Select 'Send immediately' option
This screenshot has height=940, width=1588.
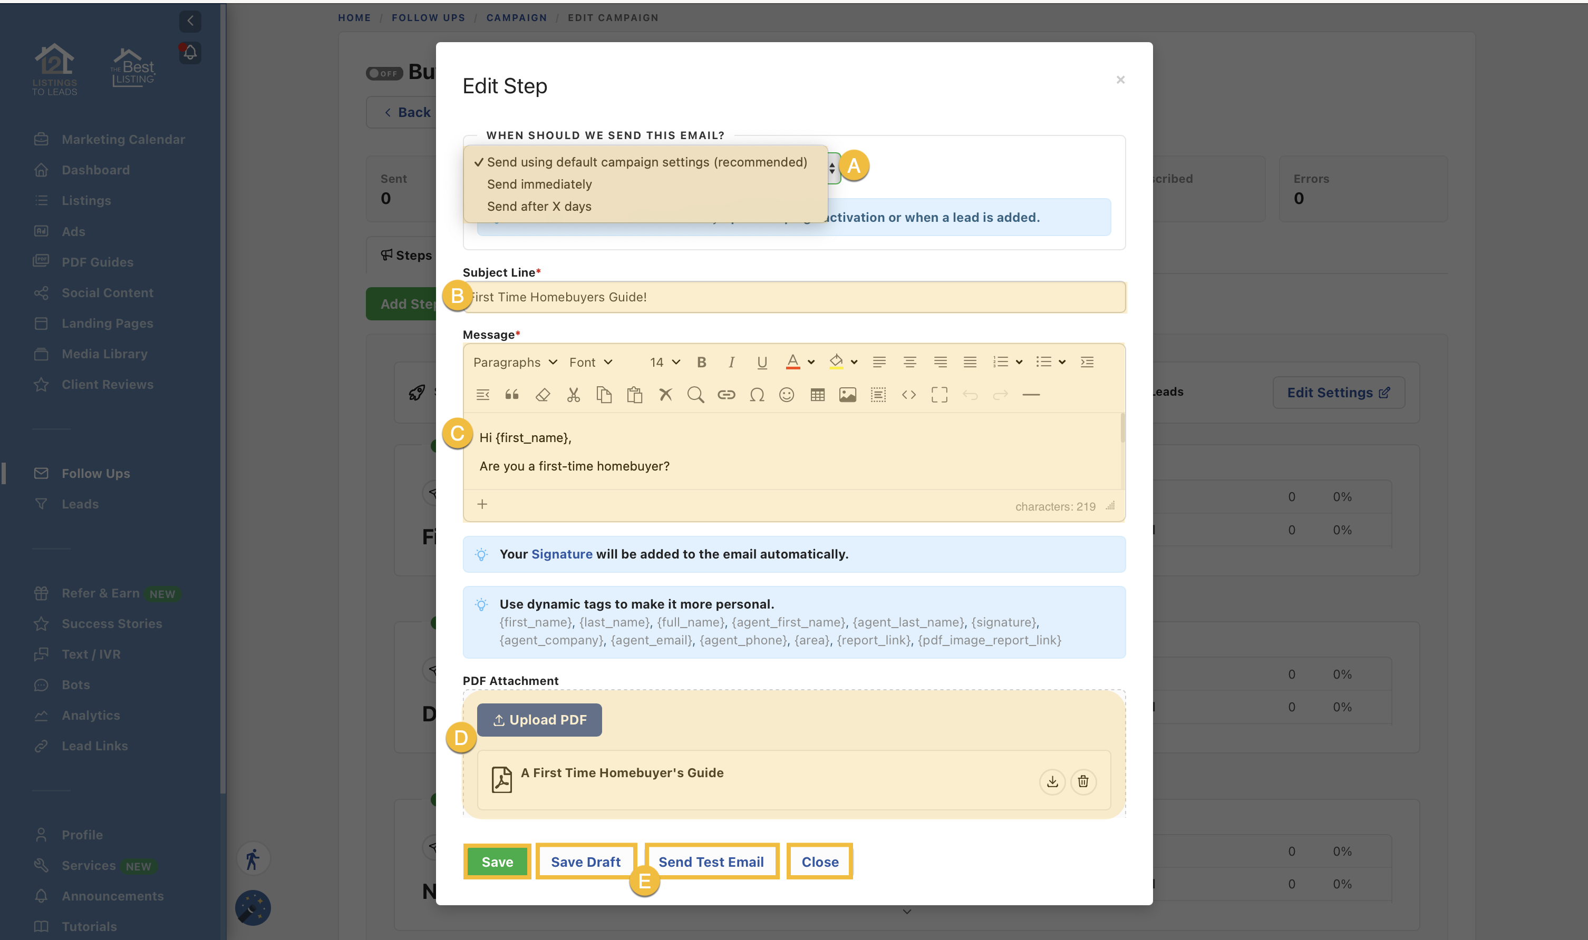tap(539, 184)
